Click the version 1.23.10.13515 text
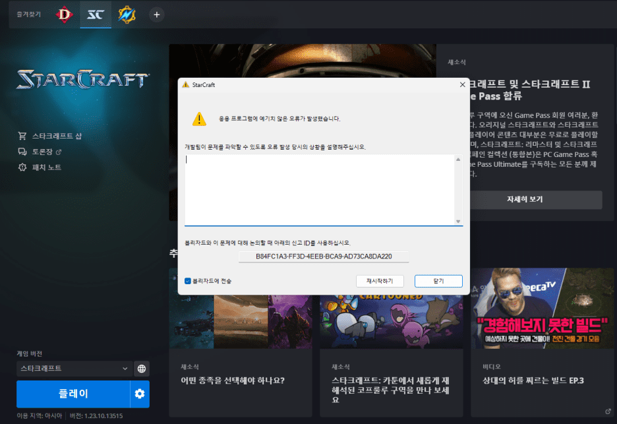This screenshot has height=424, width=617. pyautogui.click(x=96, y=415)
